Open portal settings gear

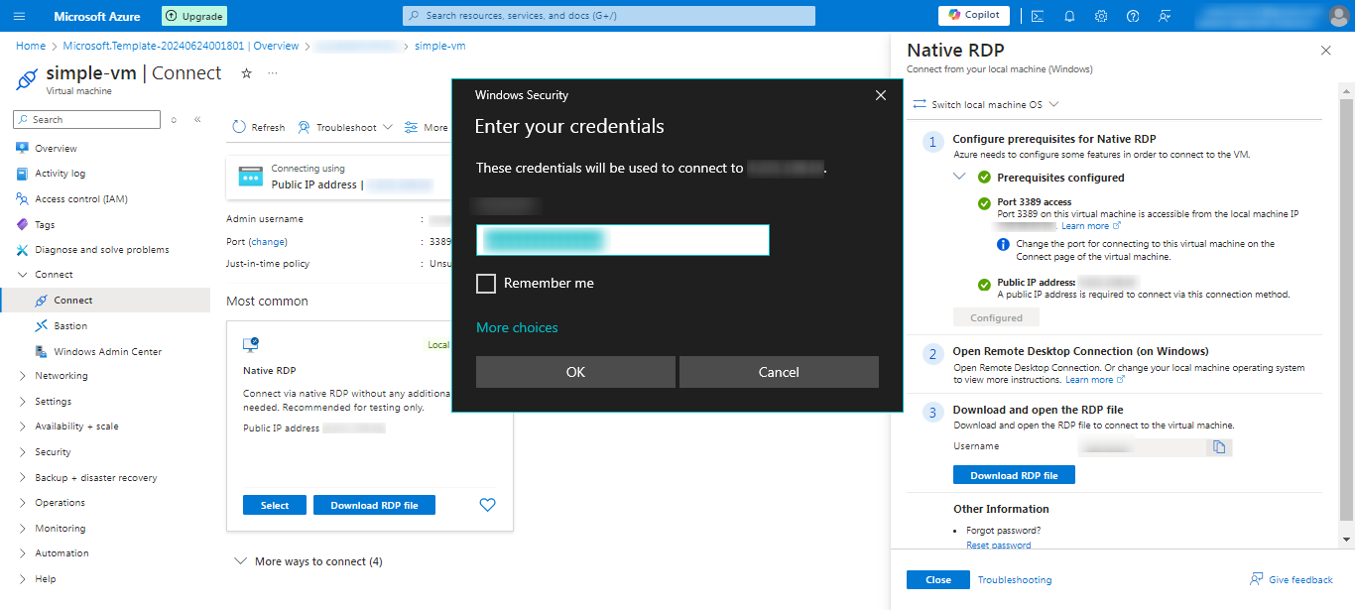1101,16
